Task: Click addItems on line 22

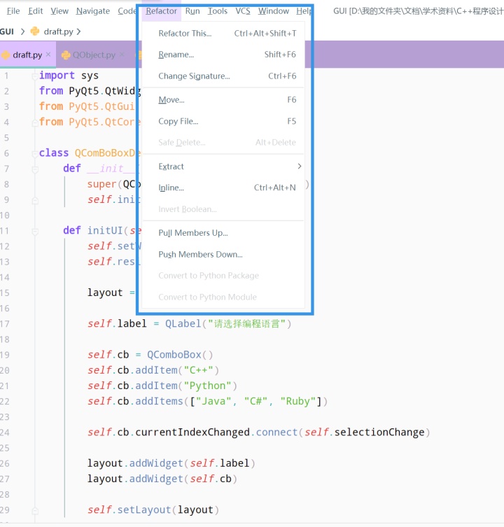Action: pos(159,401)
